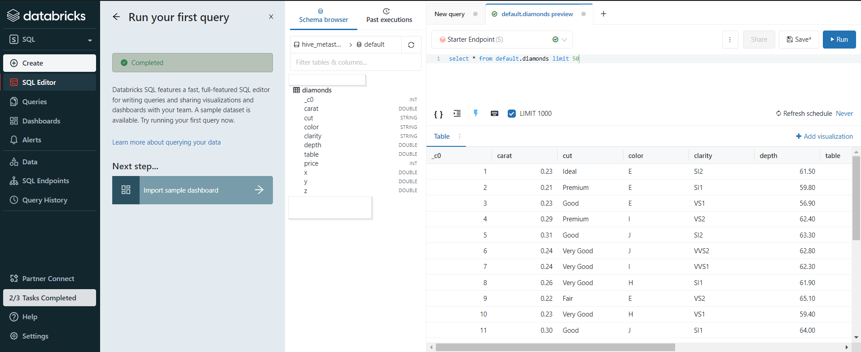Focus the Filter tables & columns field

356,62
